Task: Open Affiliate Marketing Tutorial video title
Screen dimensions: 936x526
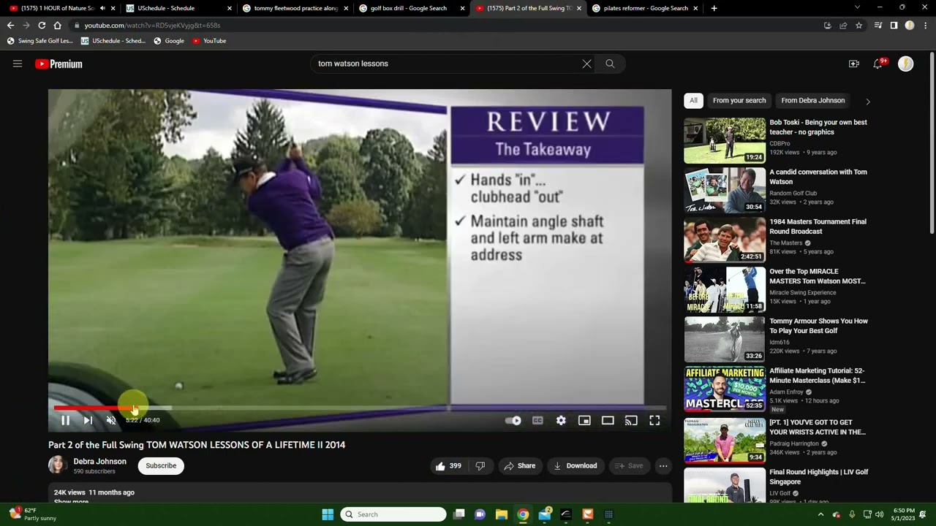Action: [817, 376]
